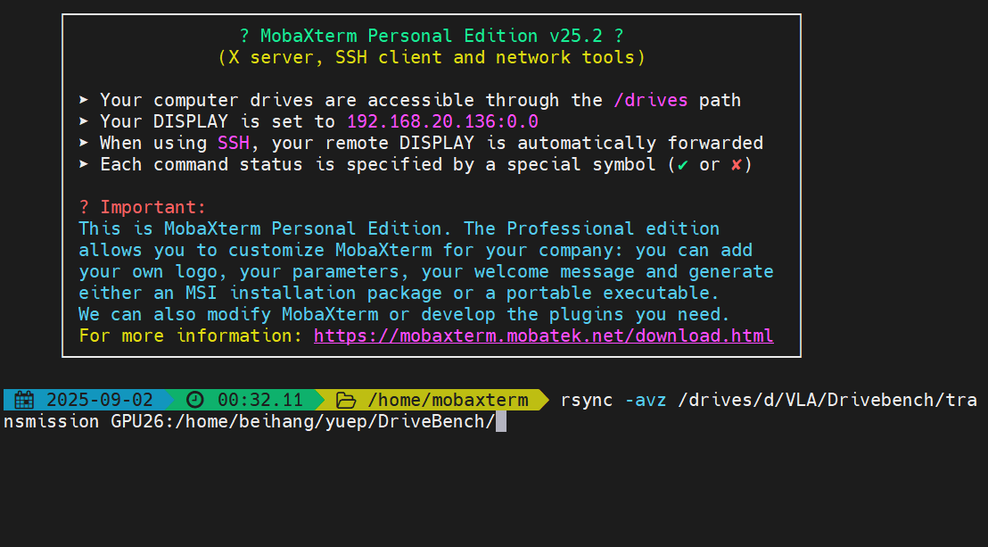Image resolution: width=988 pixels, height=547 pixels.
Task: Open the mobaxterm.mobatek.net download link
Action: 543,336
